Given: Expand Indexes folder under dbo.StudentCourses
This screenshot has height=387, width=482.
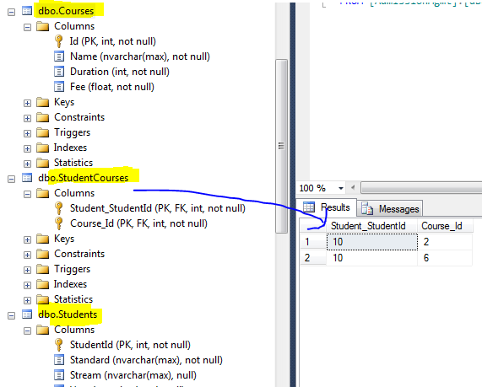Looking at the screenshot, I should [27, 285].
